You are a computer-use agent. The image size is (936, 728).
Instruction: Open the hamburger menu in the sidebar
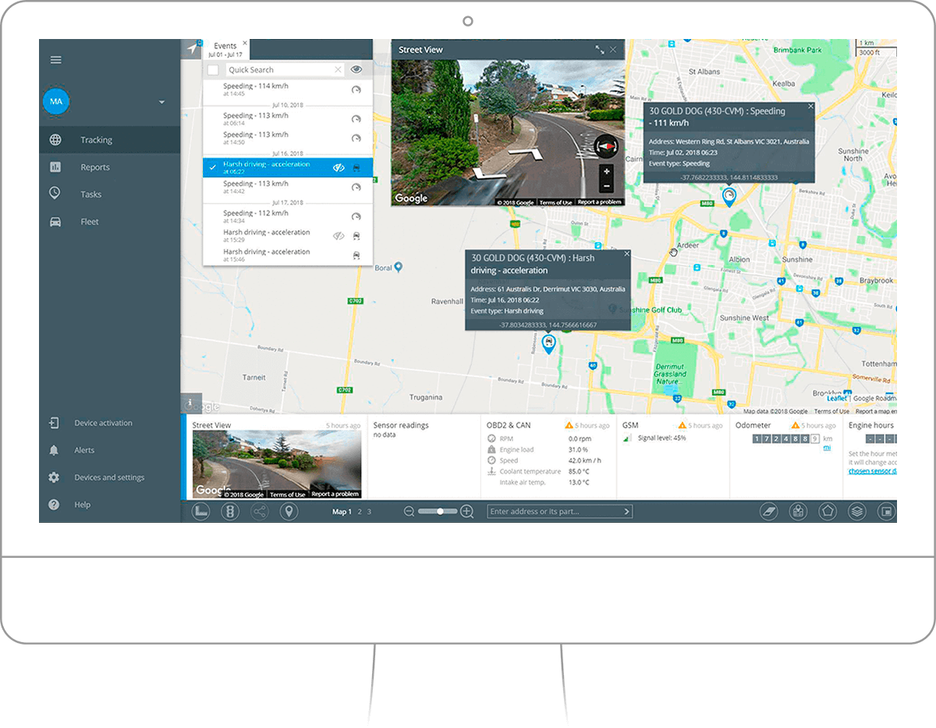pos(55,60)
